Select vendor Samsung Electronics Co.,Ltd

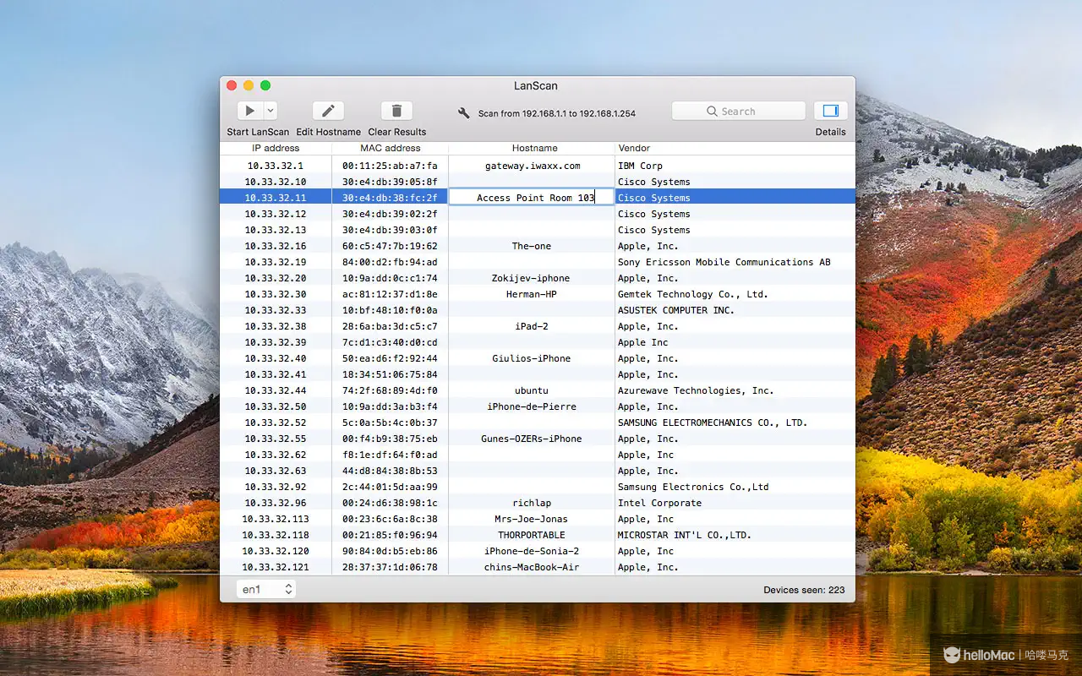point(693,487)
